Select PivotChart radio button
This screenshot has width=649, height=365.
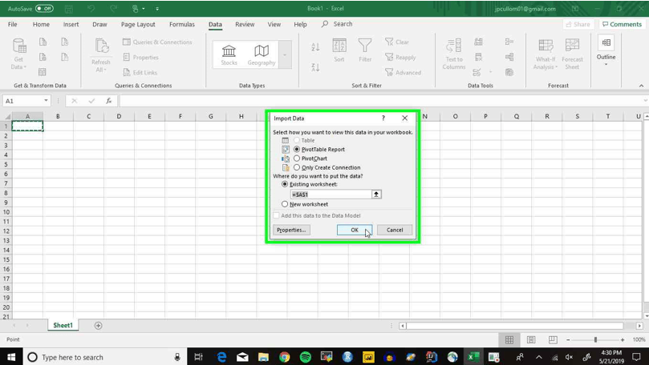click(297, 158)
